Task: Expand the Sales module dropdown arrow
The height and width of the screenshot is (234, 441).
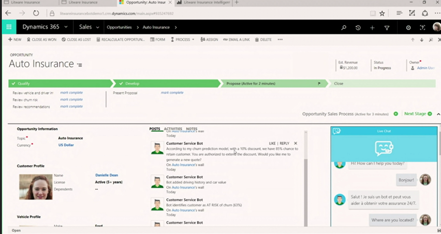Action: point(98,28)
